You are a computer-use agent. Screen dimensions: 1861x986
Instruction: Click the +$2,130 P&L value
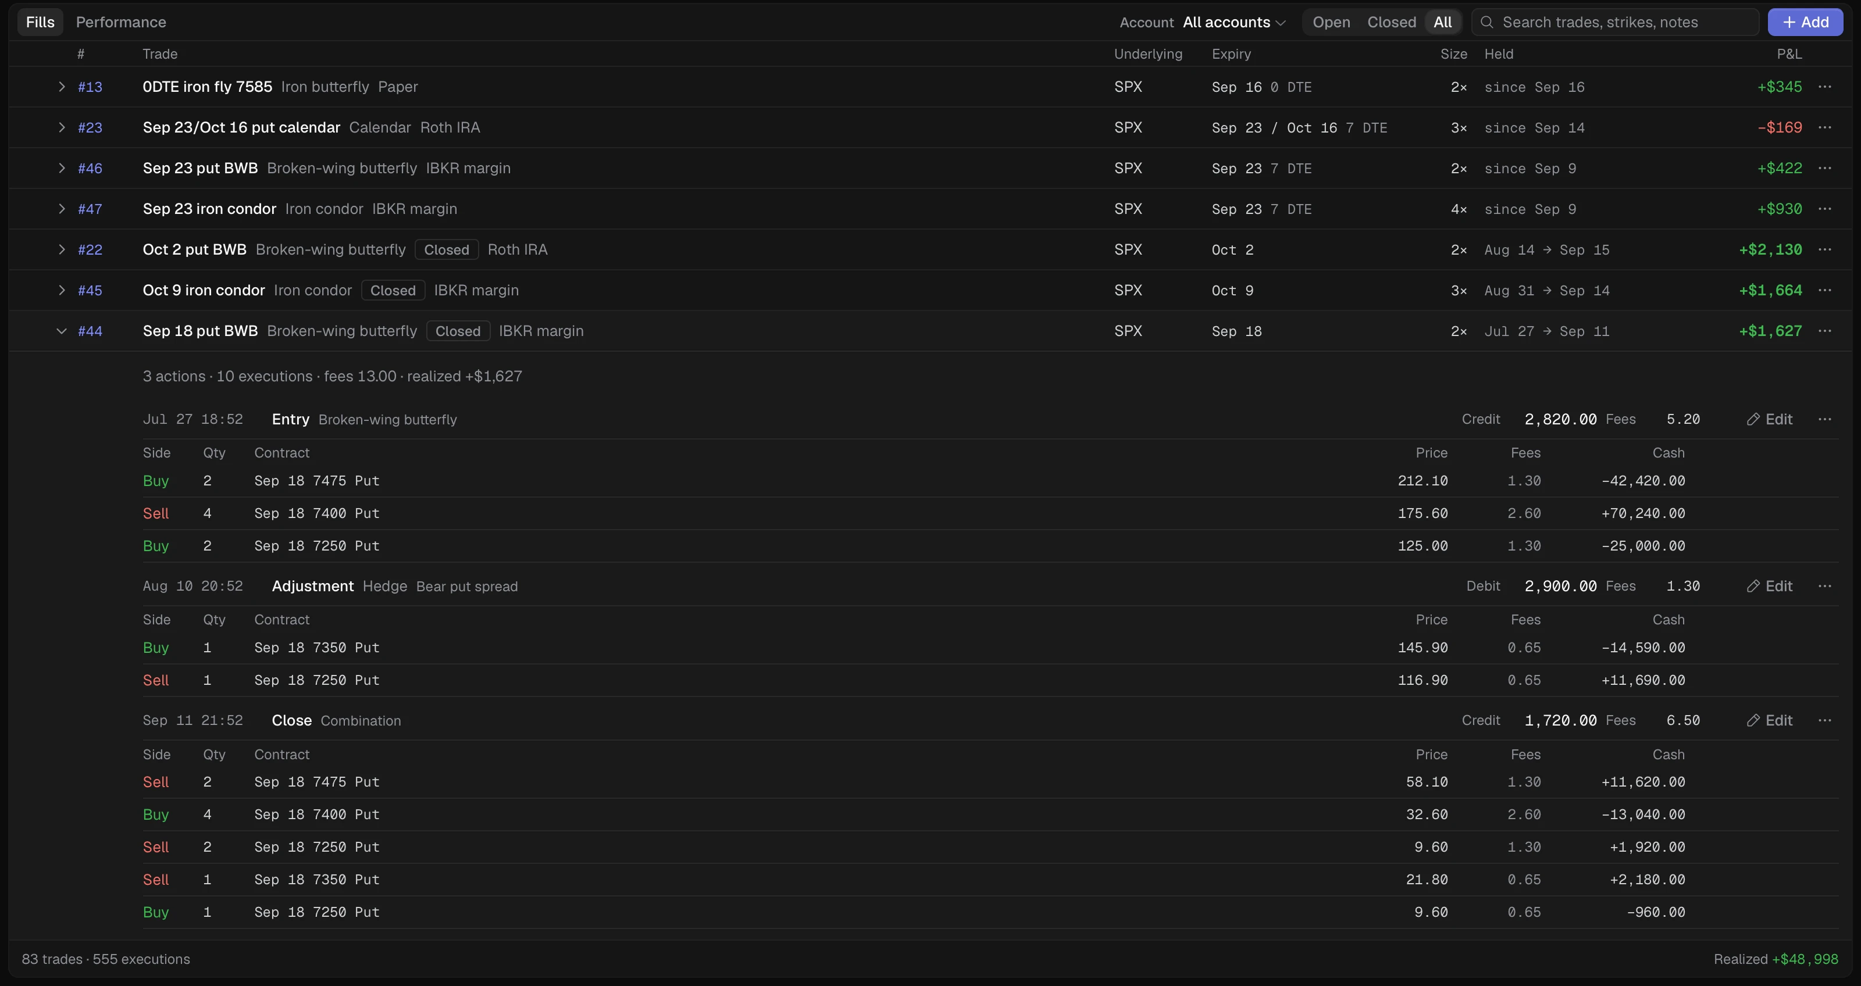[1770, 249]
